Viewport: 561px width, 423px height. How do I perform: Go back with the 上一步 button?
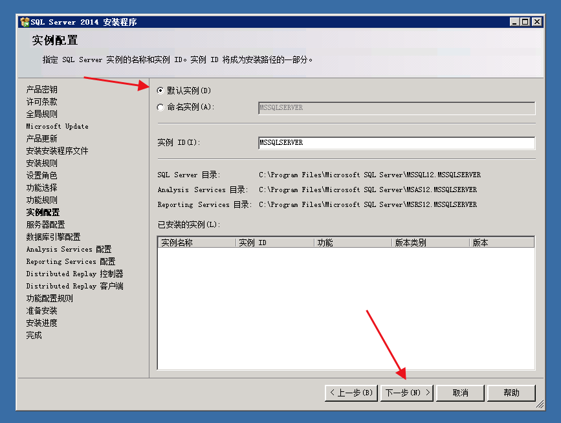[351, 393]
